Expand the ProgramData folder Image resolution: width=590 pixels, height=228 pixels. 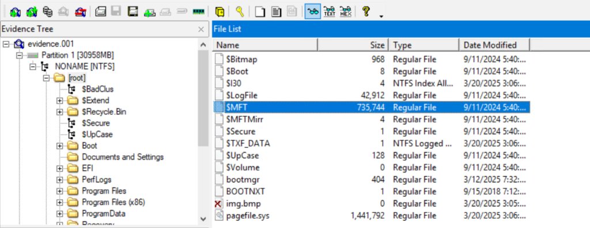[x=59, y=214]
